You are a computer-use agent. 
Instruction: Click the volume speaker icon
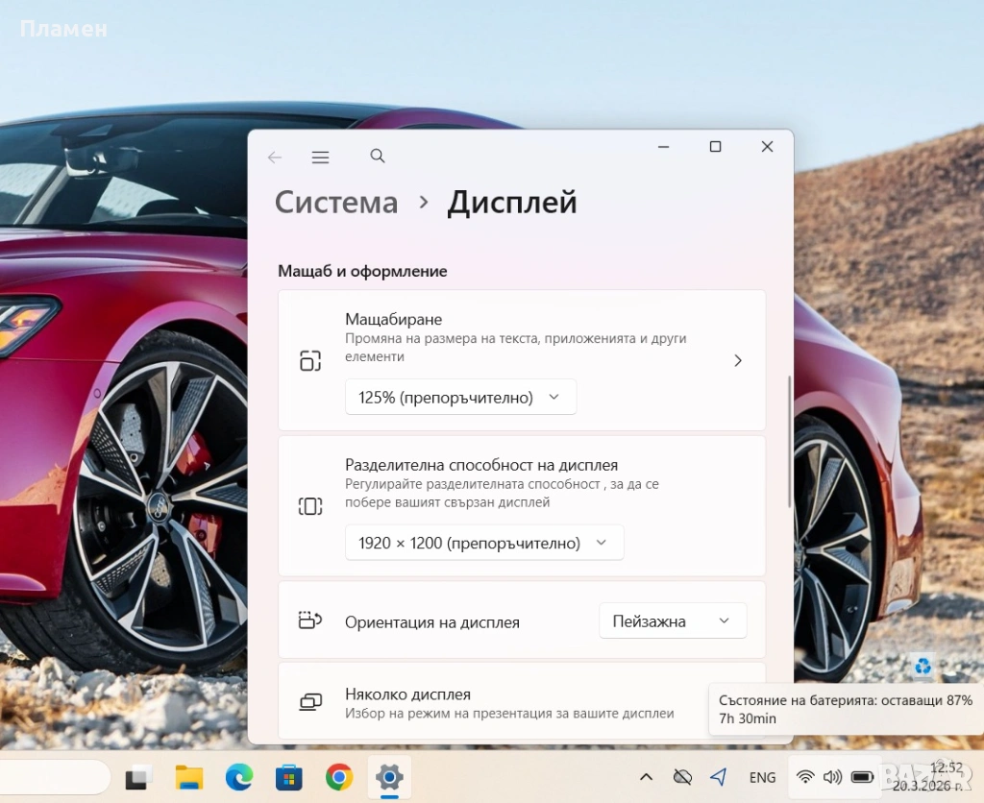(833, 777)
